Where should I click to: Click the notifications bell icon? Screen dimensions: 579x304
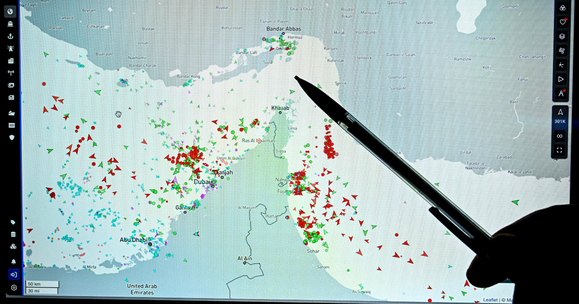pyautogui.click(x=14, y=262)
